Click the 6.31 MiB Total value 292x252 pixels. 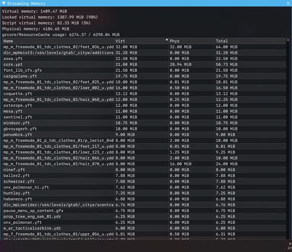click(x=225, y=234)
